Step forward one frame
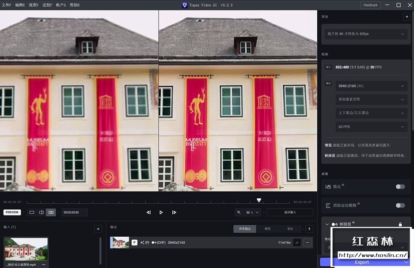This screenshot has height=268, width=414. pyautogui.click(x=174, y=212)
